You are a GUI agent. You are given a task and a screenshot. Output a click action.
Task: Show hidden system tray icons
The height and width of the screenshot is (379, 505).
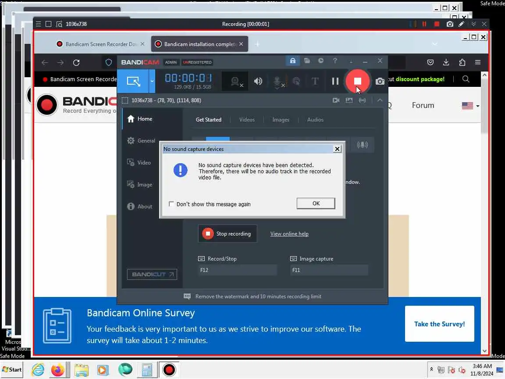pyautogui.click(x=431, y=369)
